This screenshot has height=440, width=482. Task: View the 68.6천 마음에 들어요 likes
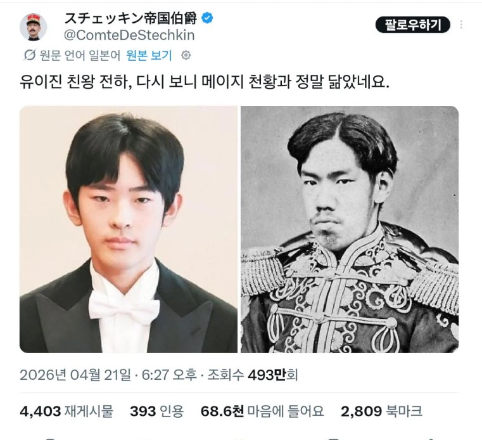262,411
